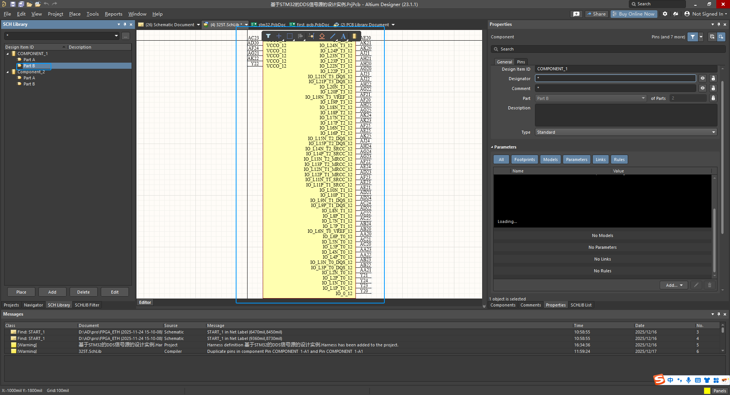The width and height of the screenshot is (730, 395).
Task: Select the Place IEEE symbol tool
Action: (322, 36)
